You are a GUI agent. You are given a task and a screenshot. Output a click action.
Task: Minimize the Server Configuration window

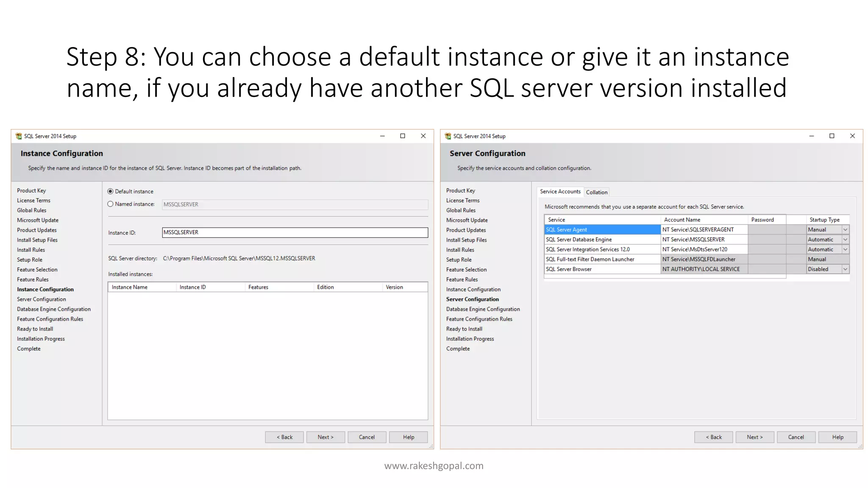812,136
